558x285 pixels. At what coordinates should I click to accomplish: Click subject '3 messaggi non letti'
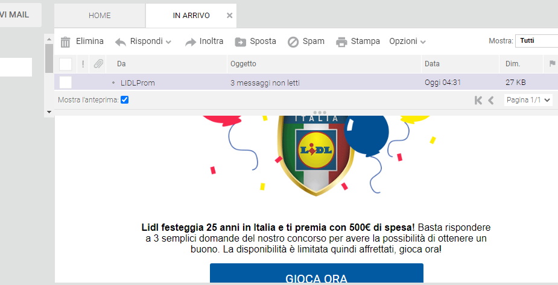pyautogui.click(x=265, y=83)
